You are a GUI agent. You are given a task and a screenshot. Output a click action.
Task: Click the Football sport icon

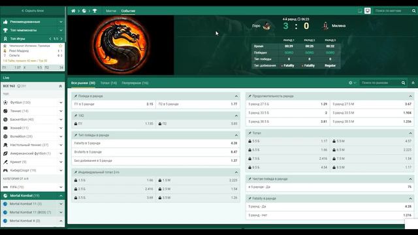[x=5, y=102]
